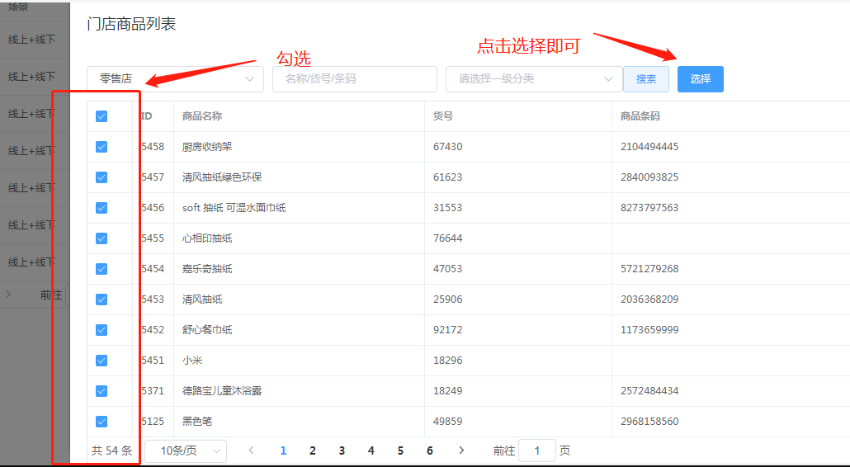850x467 pixels.
Task: Go to the next page arrow
Action: point(461,450)
